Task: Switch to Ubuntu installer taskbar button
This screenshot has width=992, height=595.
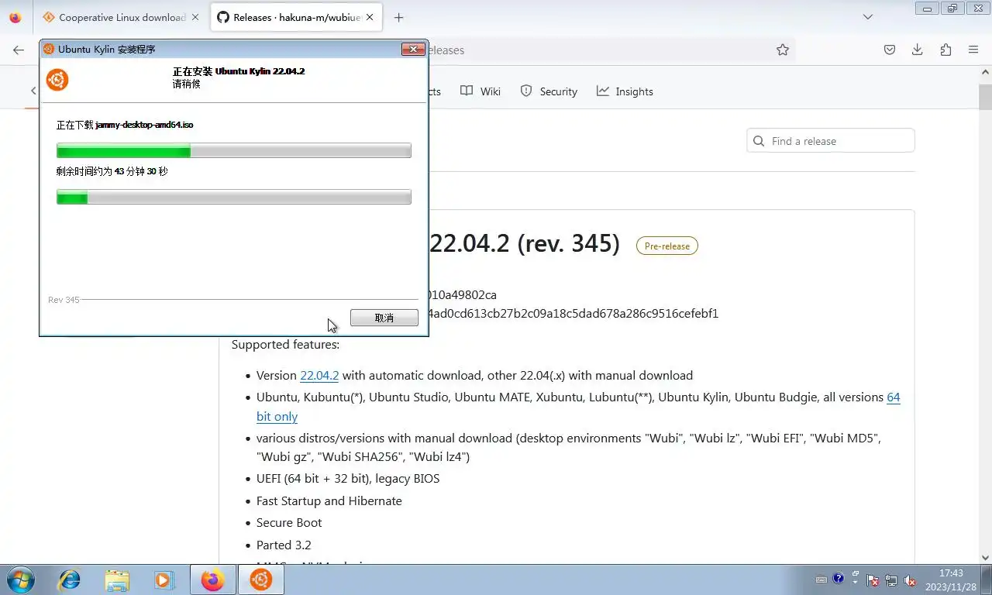Action: 260,580
